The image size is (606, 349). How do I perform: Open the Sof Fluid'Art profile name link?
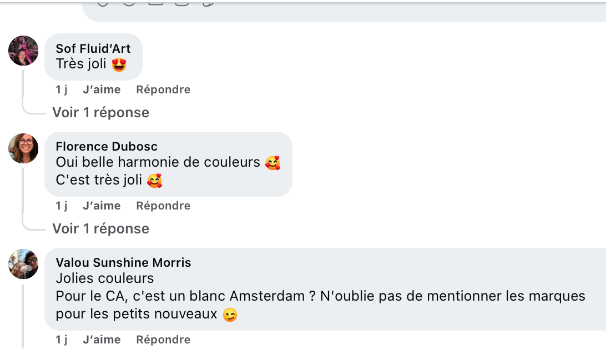(93, 49)
